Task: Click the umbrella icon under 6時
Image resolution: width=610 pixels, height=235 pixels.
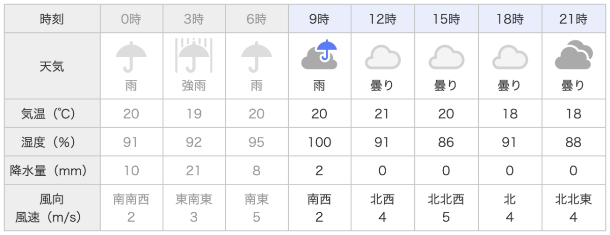Action: (257, 57)
